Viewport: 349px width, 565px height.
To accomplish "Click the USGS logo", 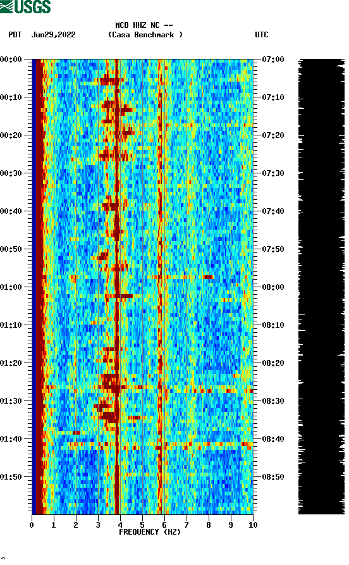I will pos(25,6).
